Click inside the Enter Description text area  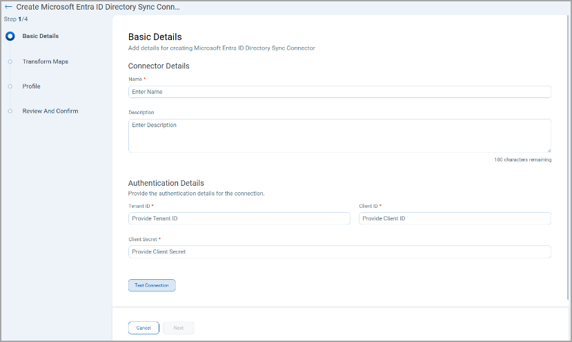pos(339,135)
